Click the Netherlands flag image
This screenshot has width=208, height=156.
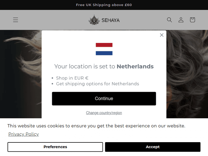(104, 49)
